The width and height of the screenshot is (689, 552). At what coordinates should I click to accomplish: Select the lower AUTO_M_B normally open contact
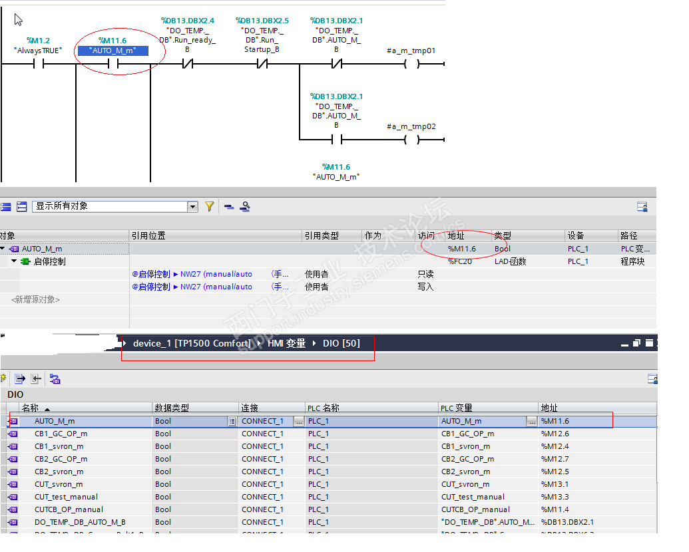tap(337, 140)
